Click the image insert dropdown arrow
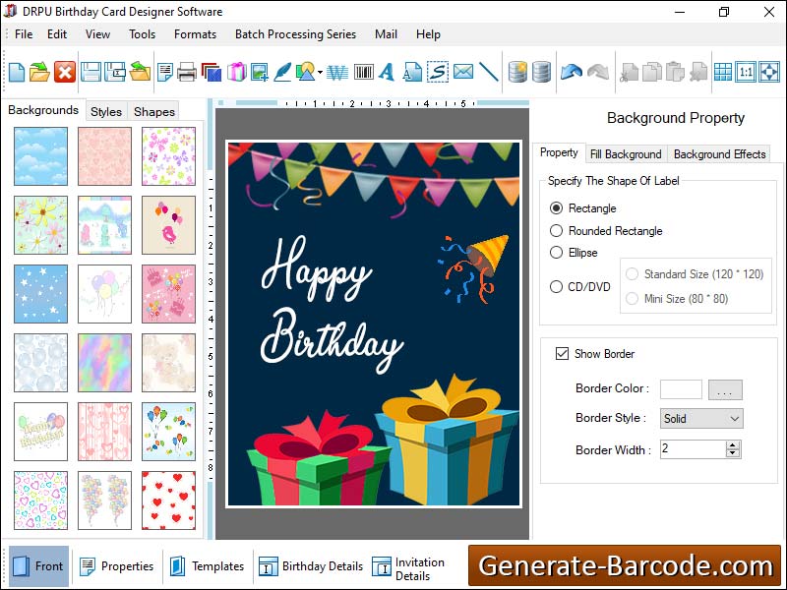 (319, 71)
